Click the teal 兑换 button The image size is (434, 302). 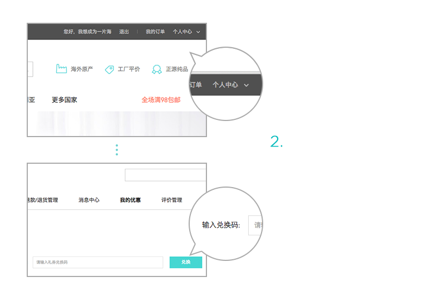(x=186, y=262)
